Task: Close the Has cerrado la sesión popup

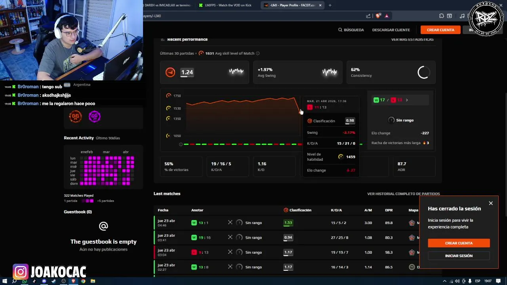Action: [x=491, y=203]
